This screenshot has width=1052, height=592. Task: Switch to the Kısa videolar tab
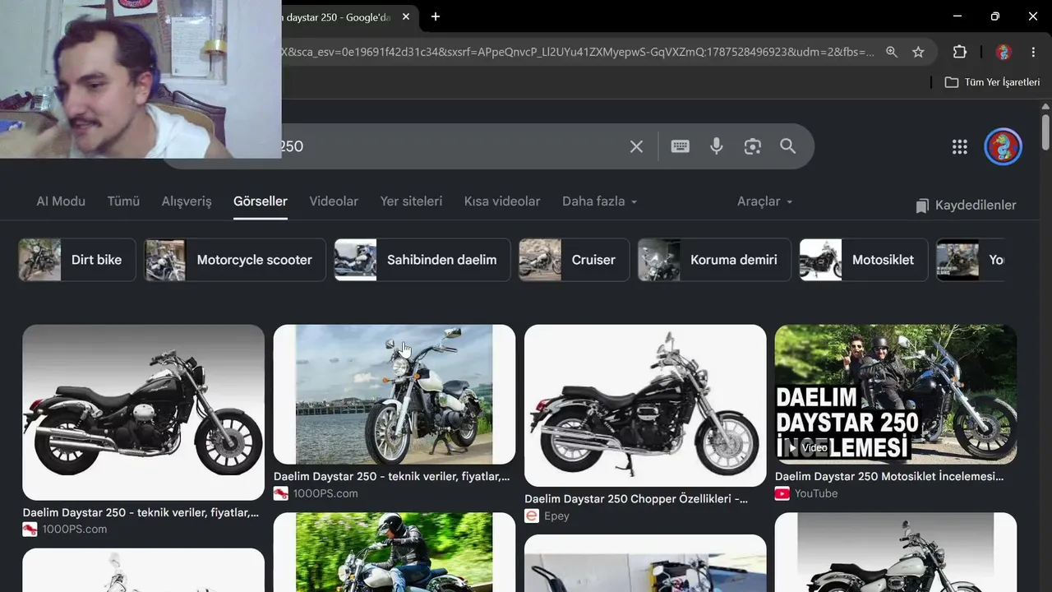[502, 201]
